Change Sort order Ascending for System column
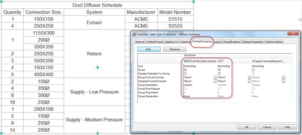This screenshot has width=302, height=135. coord(190,66)
